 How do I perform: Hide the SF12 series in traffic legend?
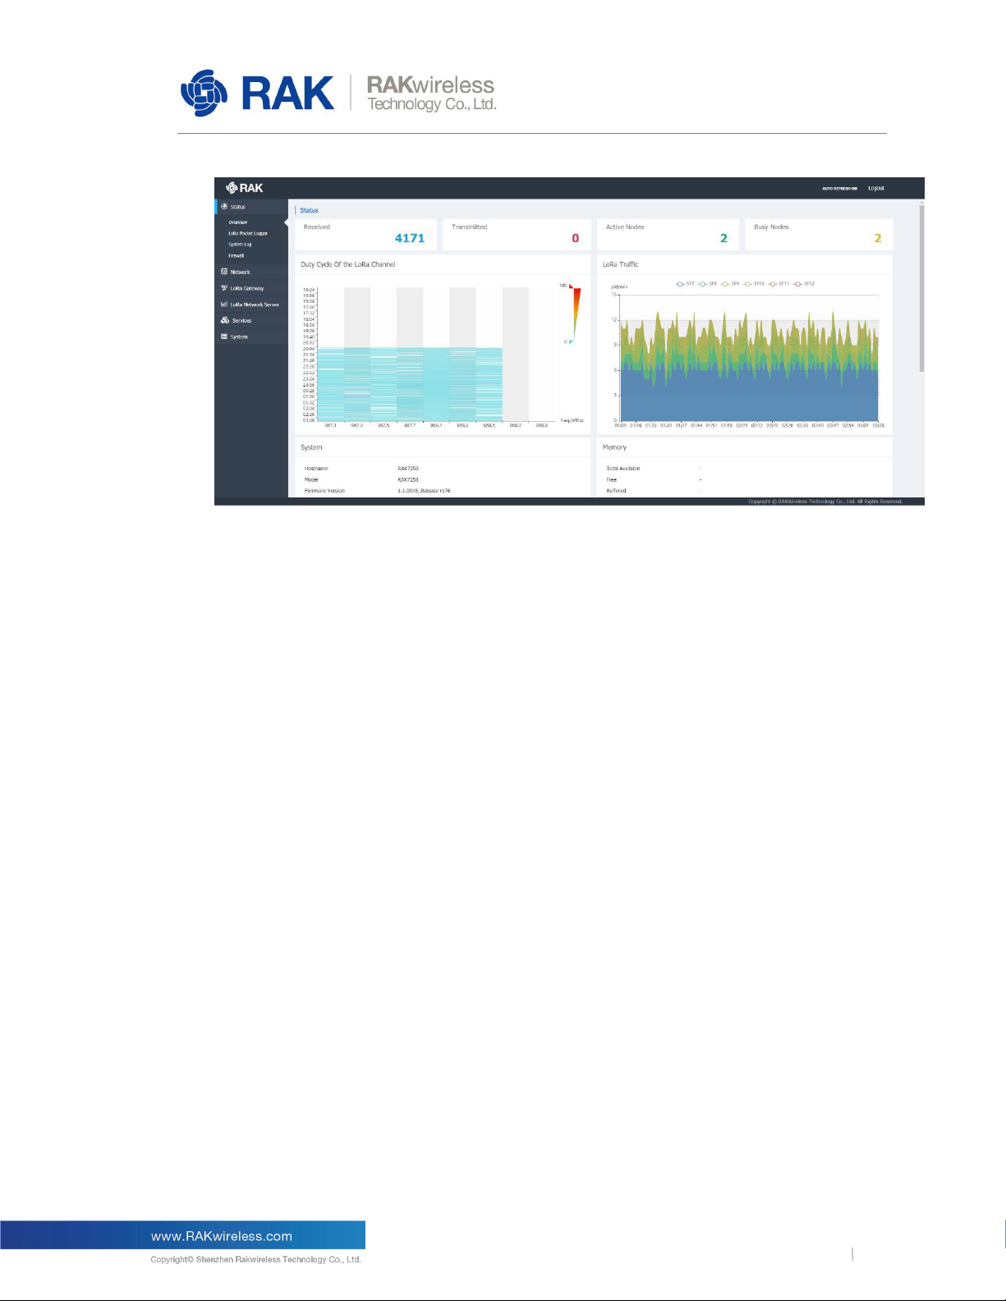pos(804,284)
